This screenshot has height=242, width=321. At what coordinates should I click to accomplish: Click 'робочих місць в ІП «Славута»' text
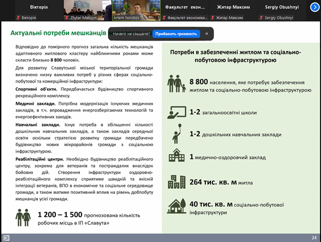coord(73,223)
